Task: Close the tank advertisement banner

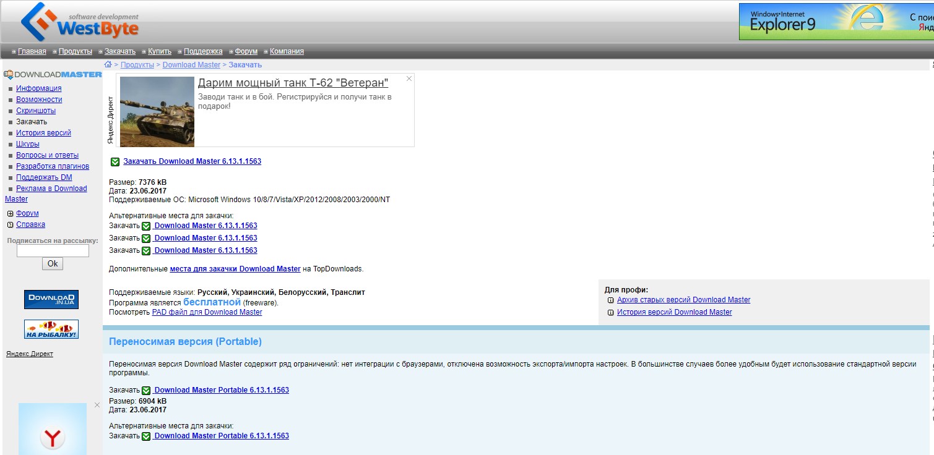Action: [409, 79]
